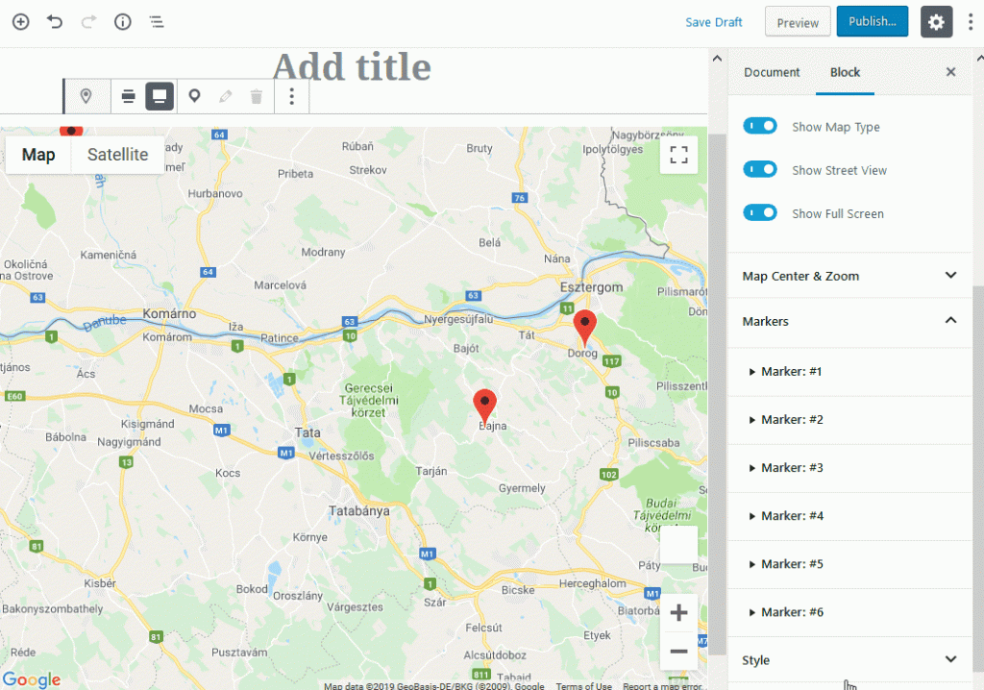Redo the last undone change

tap(88, 22)
